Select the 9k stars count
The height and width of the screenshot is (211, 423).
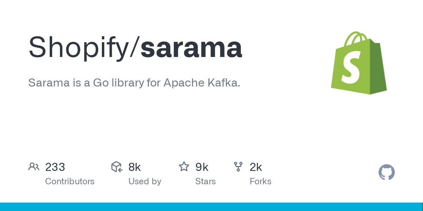tap(202, 167)
